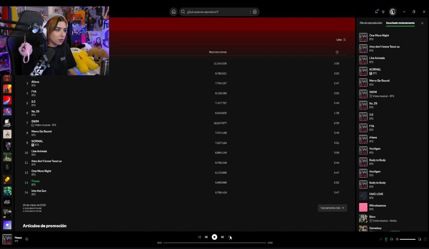Open cat artwork playlist in sidebar

coord(8,146)
